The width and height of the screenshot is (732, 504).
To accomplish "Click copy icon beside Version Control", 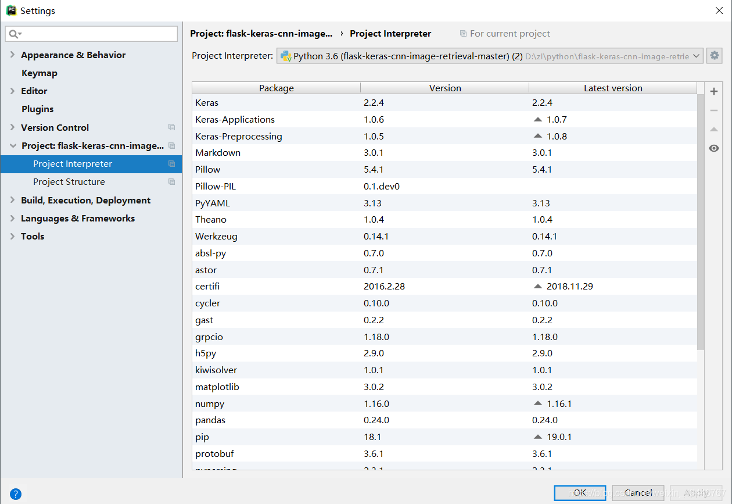I will point(171,127).
